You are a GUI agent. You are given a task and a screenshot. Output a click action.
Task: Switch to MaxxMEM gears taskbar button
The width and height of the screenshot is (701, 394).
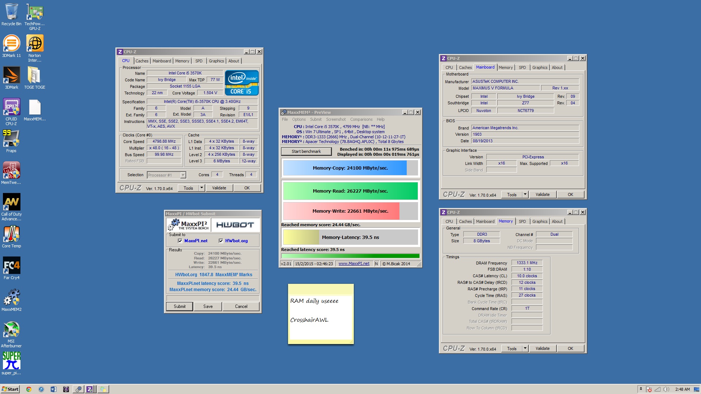pos(78,389)
